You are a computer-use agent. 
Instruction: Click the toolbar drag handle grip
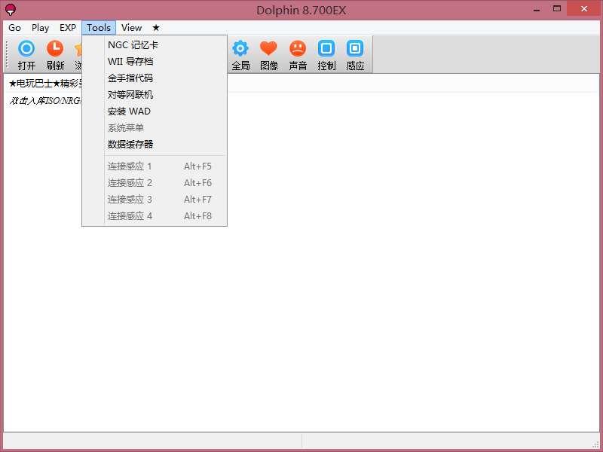8,54
